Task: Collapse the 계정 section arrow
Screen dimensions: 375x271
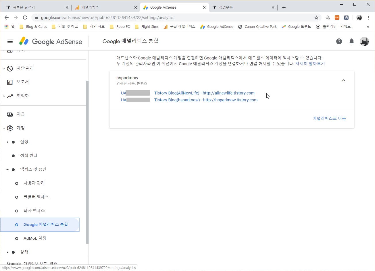Action: [x=4, y=128]
